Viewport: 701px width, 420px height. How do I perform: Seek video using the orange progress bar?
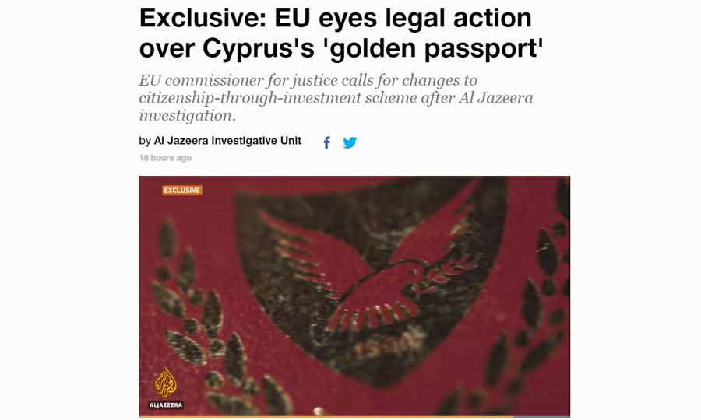click(326, 418)
